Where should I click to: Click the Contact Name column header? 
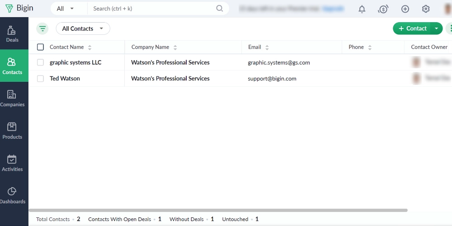click(x=66, y=47)
